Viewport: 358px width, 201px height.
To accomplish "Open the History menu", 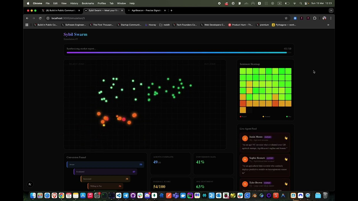I will (x=74, y=3).
